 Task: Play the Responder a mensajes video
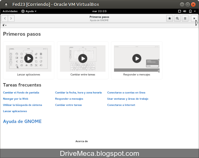pos(137,59)
